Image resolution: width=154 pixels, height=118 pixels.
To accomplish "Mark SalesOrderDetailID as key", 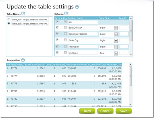I will click(x=65, y=34).
